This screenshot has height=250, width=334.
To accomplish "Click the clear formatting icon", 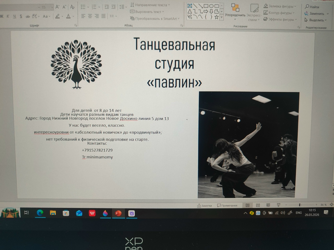I will click(x=72, y=7).
